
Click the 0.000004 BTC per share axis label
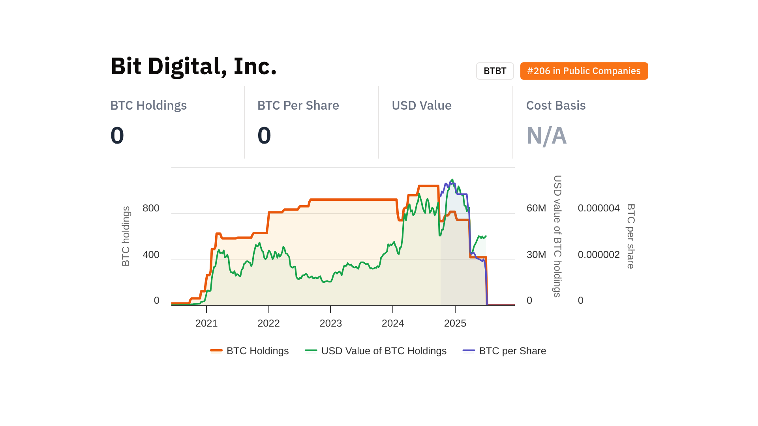[x=599, y=208]
